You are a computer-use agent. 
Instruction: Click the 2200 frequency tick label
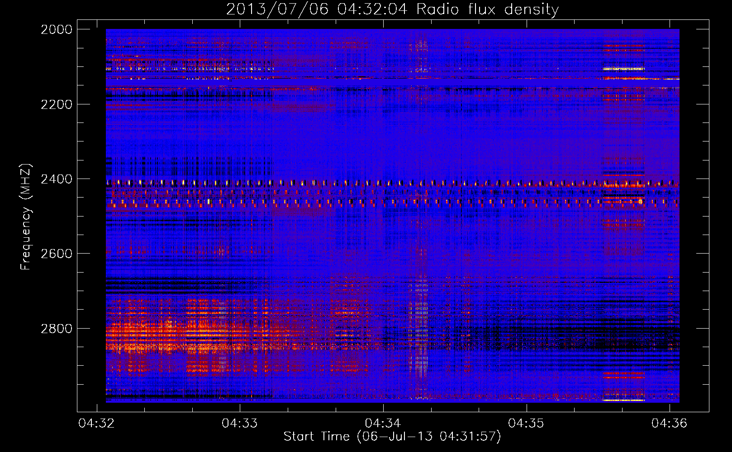pos(57,104)
